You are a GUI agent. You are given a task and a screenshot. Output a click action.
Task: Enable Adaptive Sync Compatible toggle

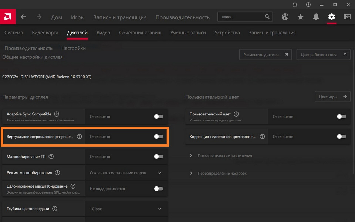pos(159,117)
